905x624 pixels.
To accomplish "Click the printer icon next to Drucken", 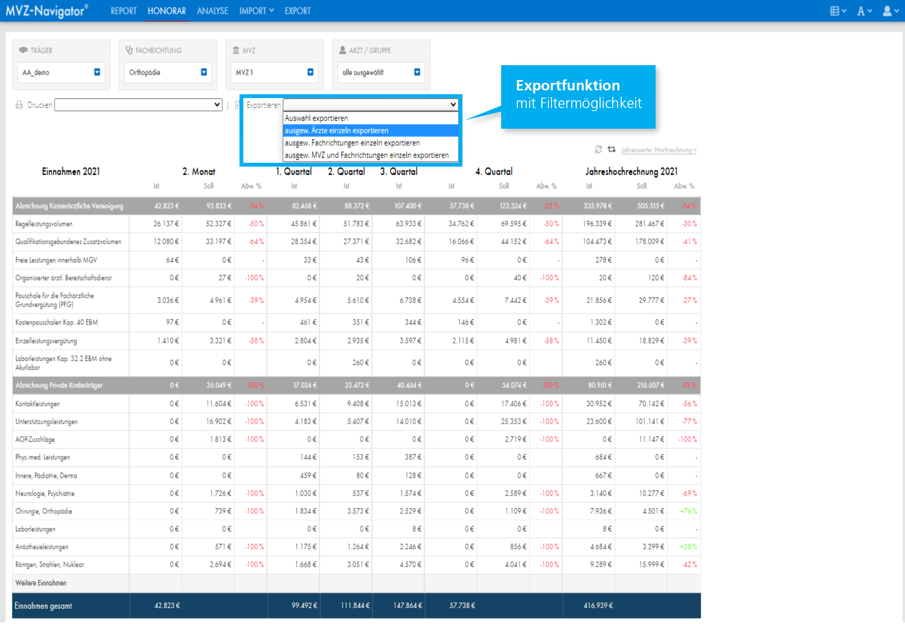I will 19,105.
